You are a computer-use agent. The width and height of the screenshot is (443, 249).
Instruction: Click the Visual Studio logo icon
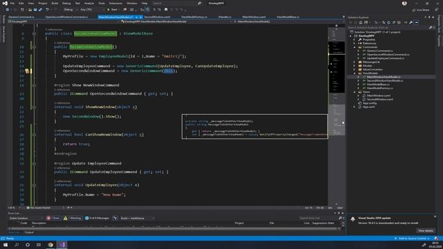[5, 3]
